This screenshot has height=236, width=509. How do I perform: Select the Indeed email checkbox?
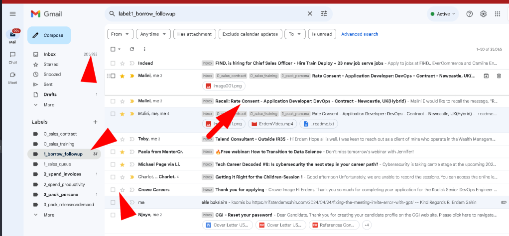point(113,63)
